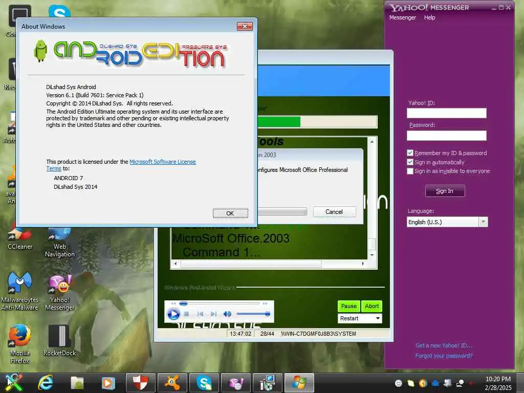Click scroll down arrow in the wizard list
The image size is (524, 393).
(x=372, y=255)
